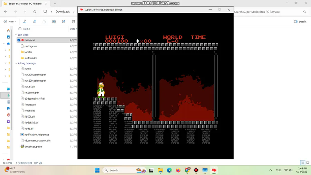Select the v8_context_snapshot.bin file
Viewport: 311px width, 175px height.
37,140
